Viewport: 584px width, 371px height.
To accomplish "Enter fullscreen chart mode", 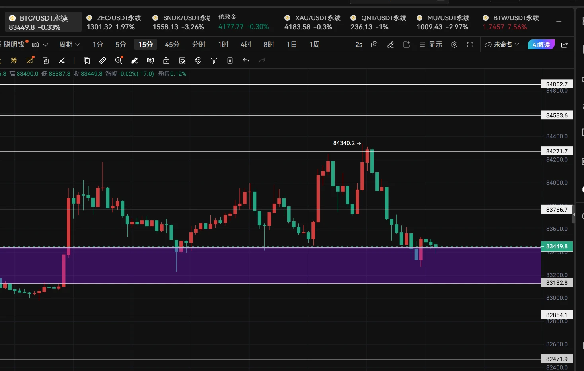I will coord(470,45).
